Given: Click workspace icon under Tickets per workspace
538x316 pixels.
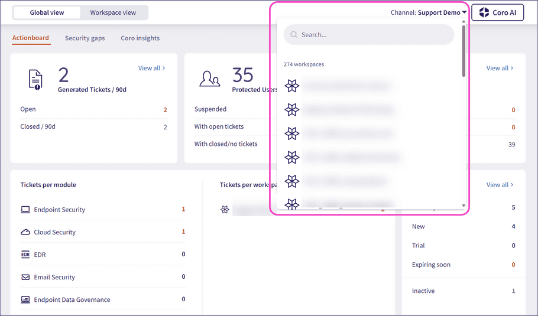Looking at the screenshot, I should 225,210.
